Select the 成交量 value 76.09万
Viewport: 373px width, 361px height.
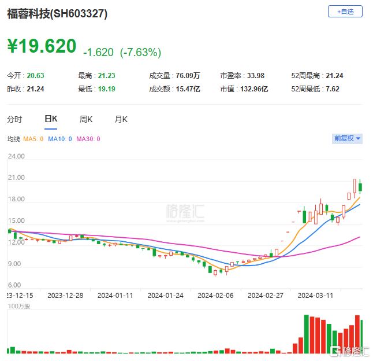point(188,76)
